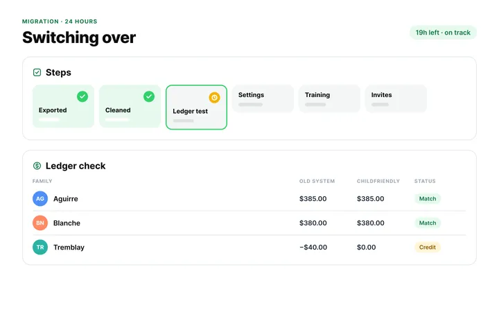Open the Cleaned step card
The width and height of the screenshot is (499, 312).
click(130, 106)
